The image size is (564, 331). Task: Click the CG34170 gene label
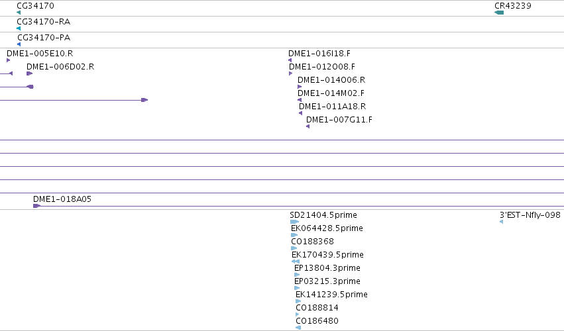coord(35,6)
